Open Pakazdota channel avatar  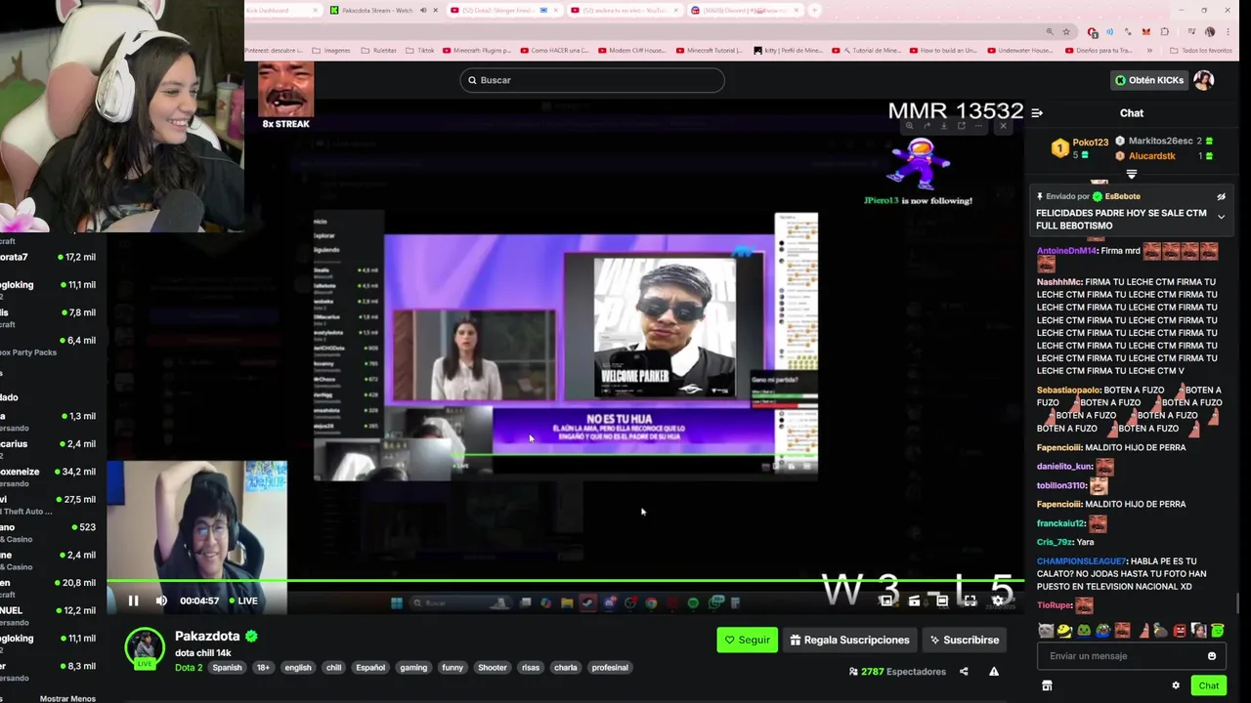pyautogui.click(x=145, y=647)
